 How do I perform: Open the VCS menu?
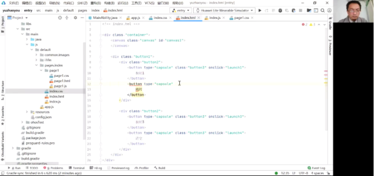[149, 3]
